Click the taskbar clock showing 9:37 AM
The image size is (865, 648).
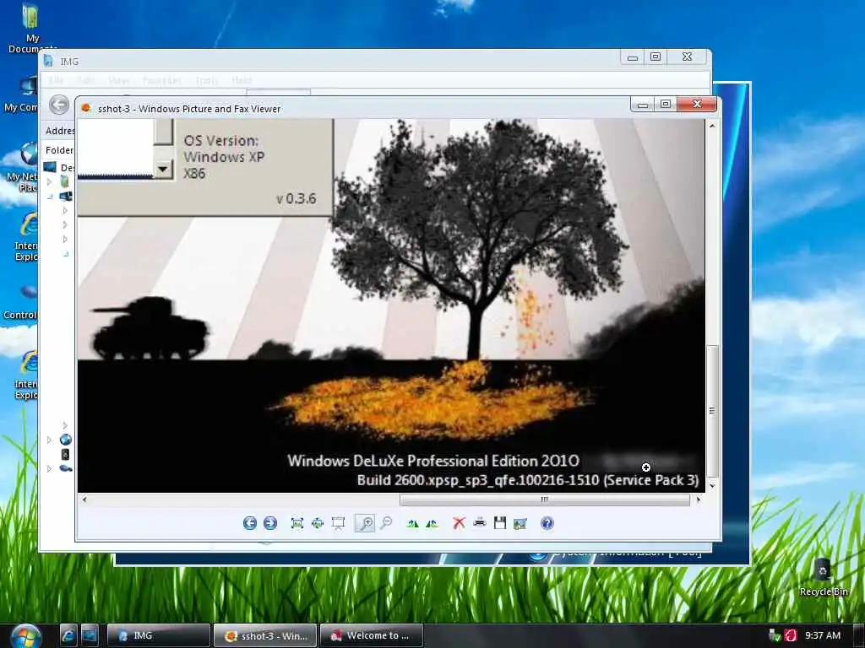coord(823,635)
